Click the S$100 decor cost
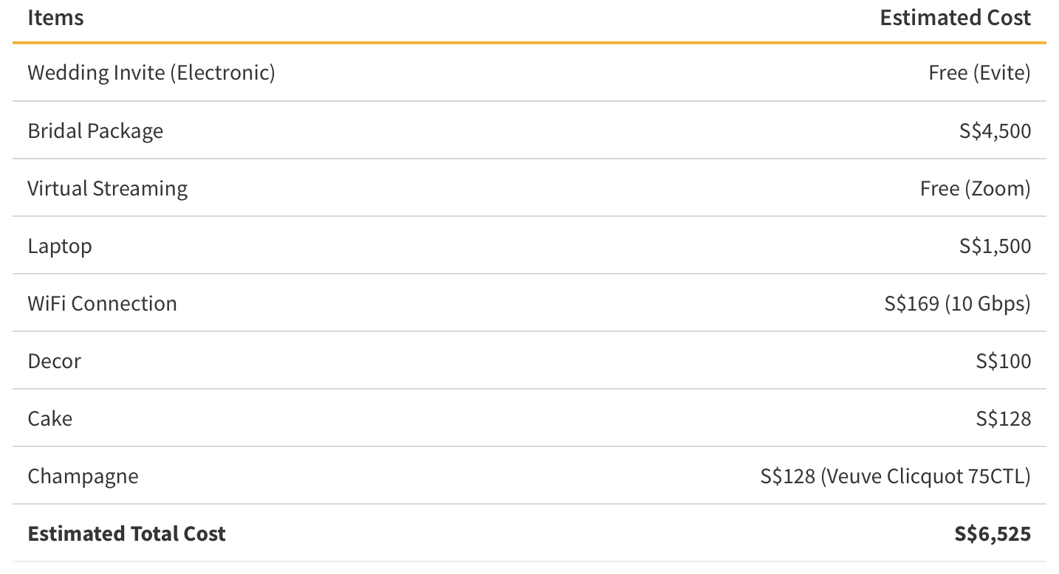The height and width of the screenshot is (574, 1059). point(1003,361)
